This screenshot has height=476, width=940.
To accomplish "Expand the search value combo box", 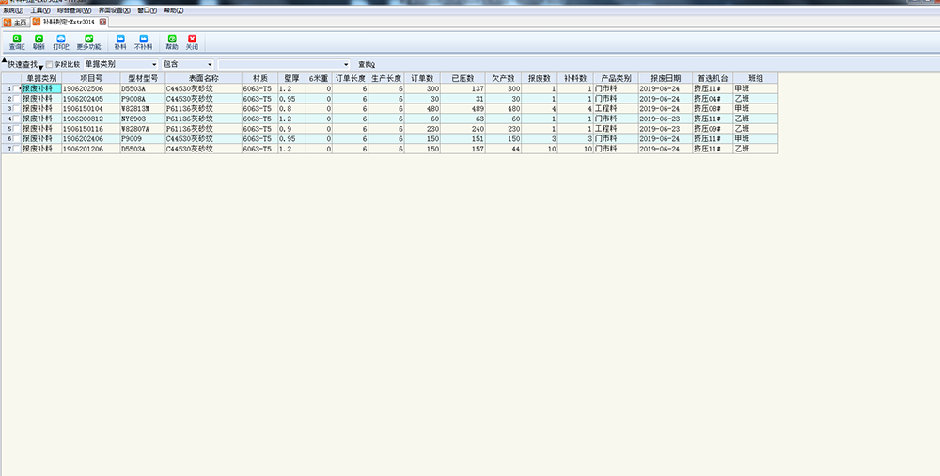I will point(347,64).
